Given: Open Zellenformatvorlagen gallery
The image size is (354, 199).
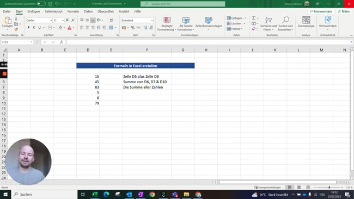Looking at the screenshot, I should (x=209, y=24).
